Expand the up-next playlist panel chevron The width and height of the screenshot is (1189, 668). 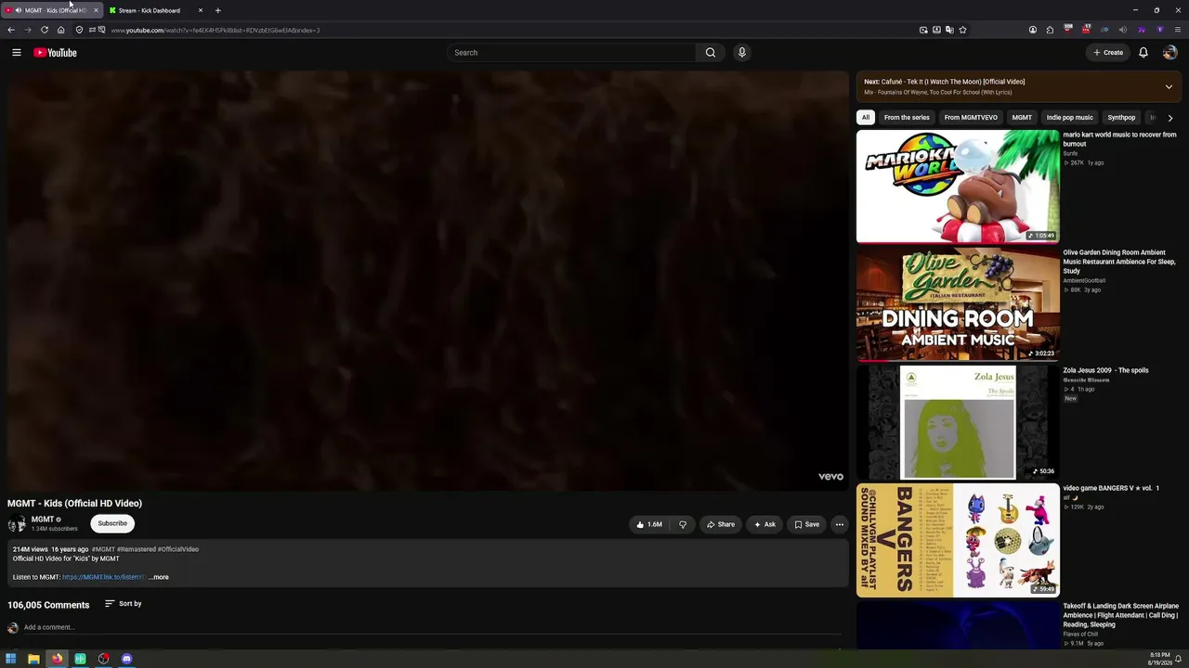pos(1169,87)
